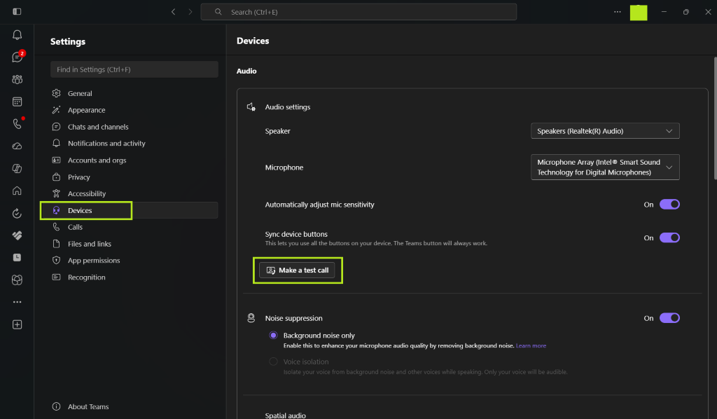Go back with the left arrow
Screen dimensions: 717x419
click(174, 12)
